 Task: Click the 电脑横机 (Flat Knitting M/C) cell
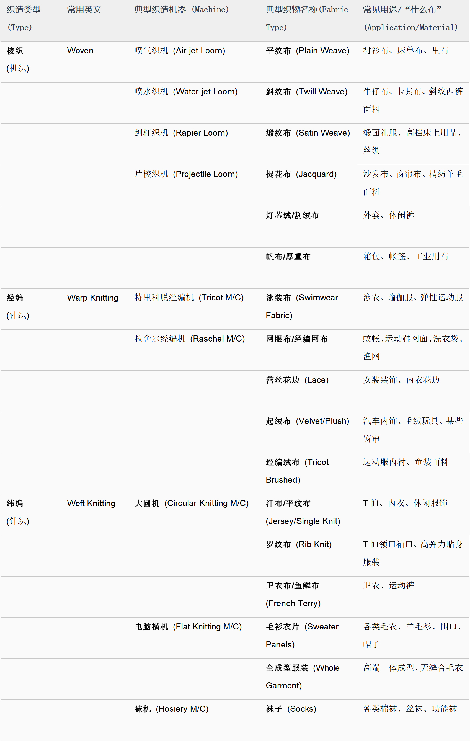[x=188, y=627]
